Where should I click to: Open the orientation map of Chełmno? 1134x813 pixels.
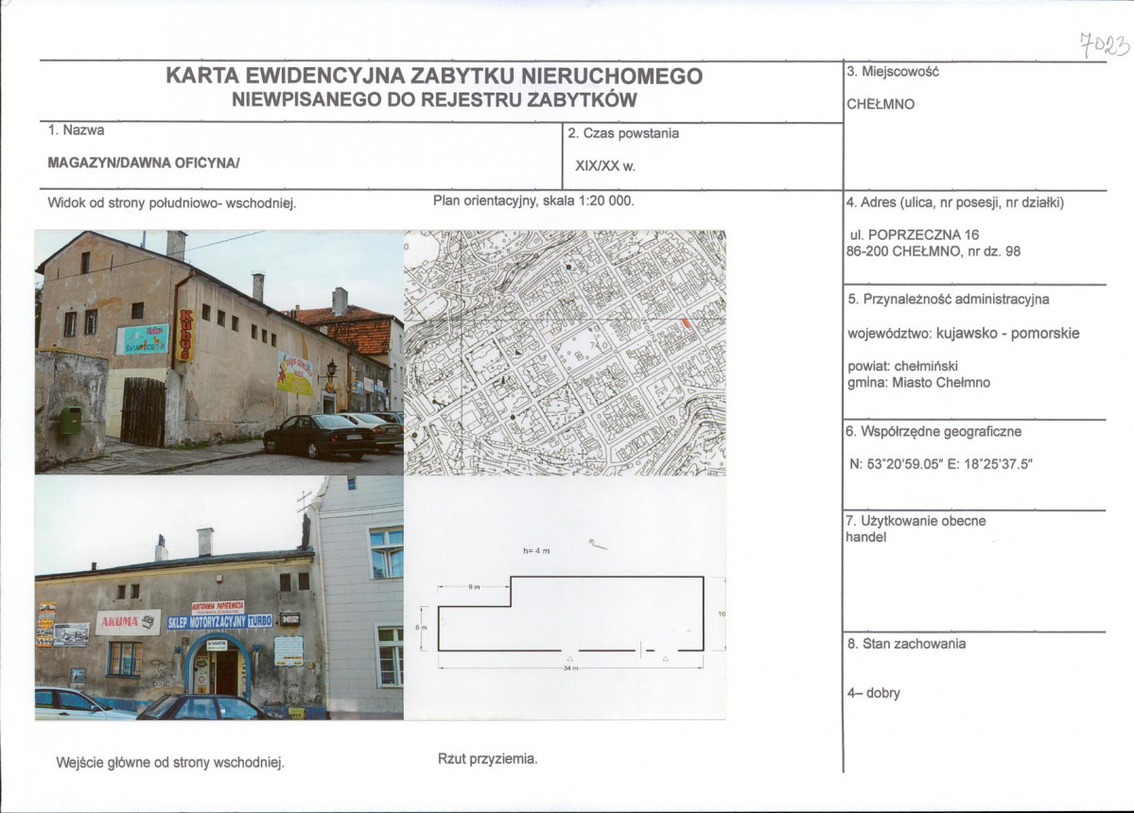[565, 353]
